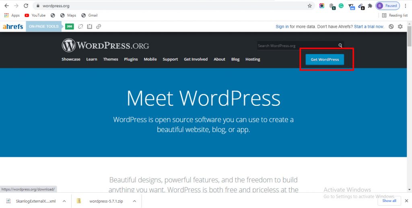412x208 pixels.
Task: Open the YouTube bookmark
Action: pyautogui.click(x=35, y=15)
